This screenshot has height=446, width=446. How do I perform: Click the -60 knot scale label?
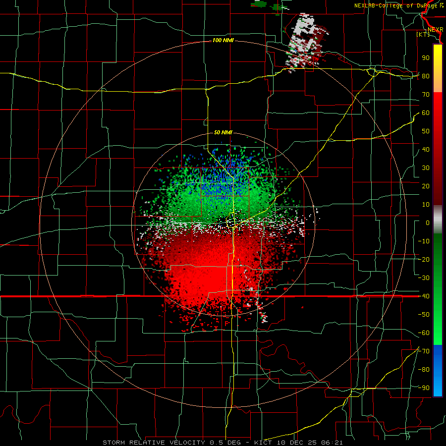[x=424, y=333]
